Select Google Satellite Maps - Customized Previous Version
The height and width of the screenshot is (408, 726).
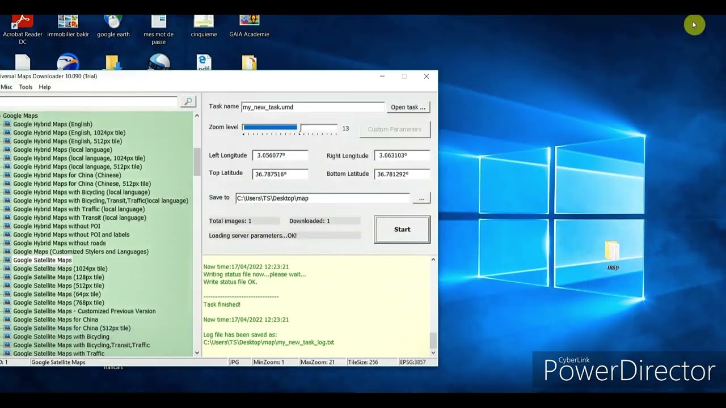[84, 311]
